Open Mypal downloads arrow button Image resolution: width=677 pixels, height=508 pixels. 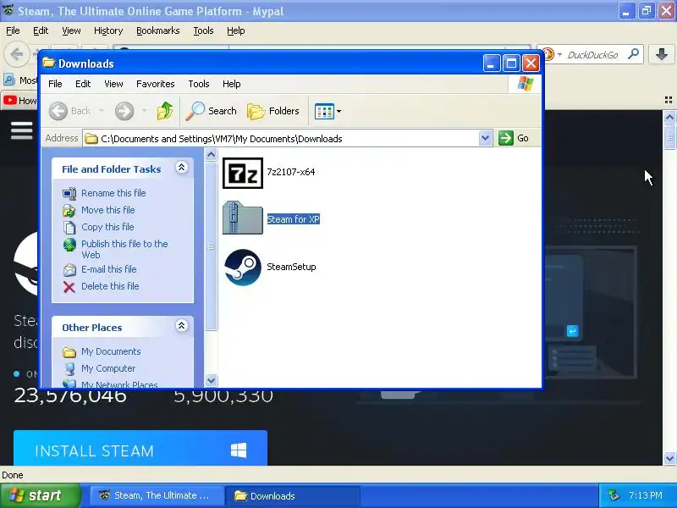662,54
